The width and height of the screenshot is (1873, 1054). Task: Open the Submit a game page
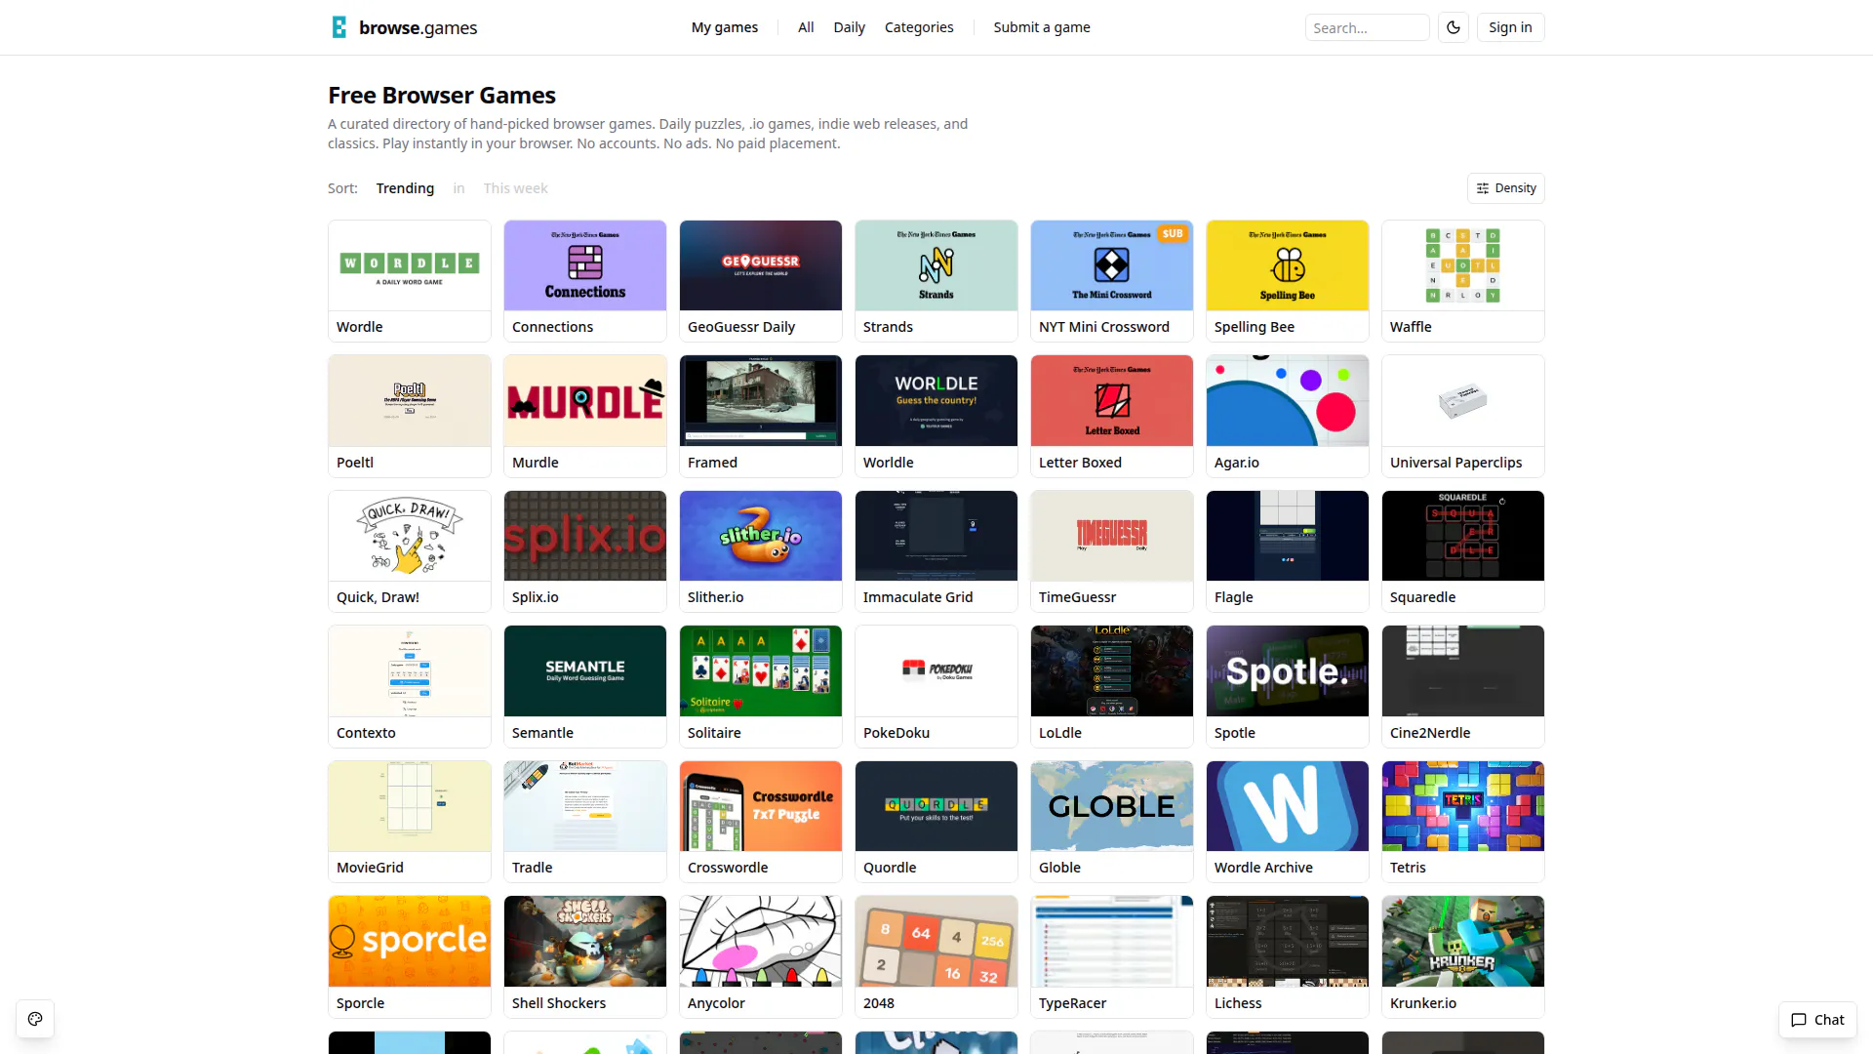coord(1042,27)
